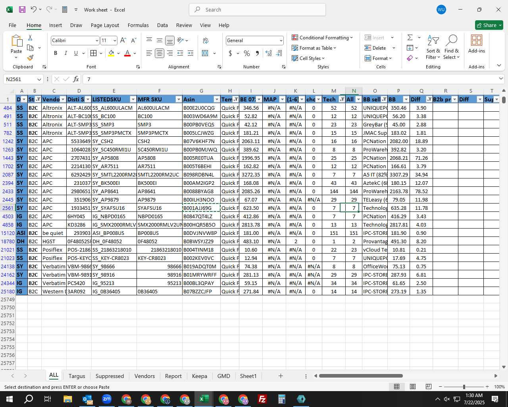Decrease font size with smaller A icon

click(x=133, y=41)
